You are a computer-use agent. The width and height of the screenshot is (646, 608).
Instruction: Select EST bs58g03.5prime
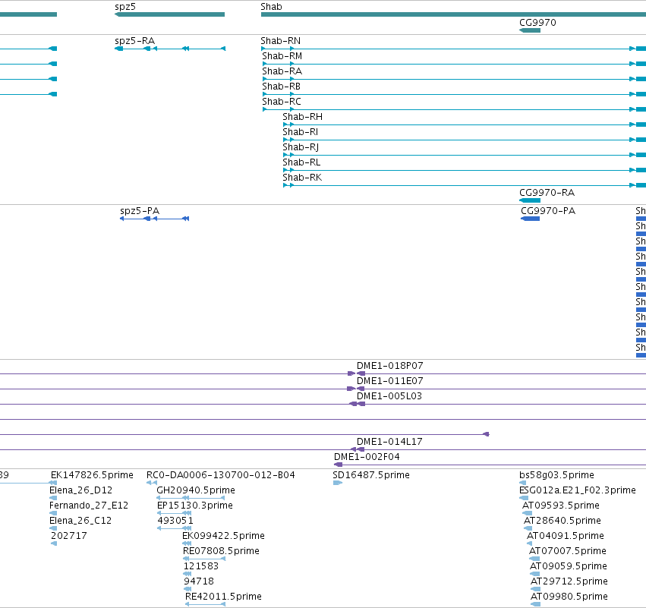click(x=557, y=475)
